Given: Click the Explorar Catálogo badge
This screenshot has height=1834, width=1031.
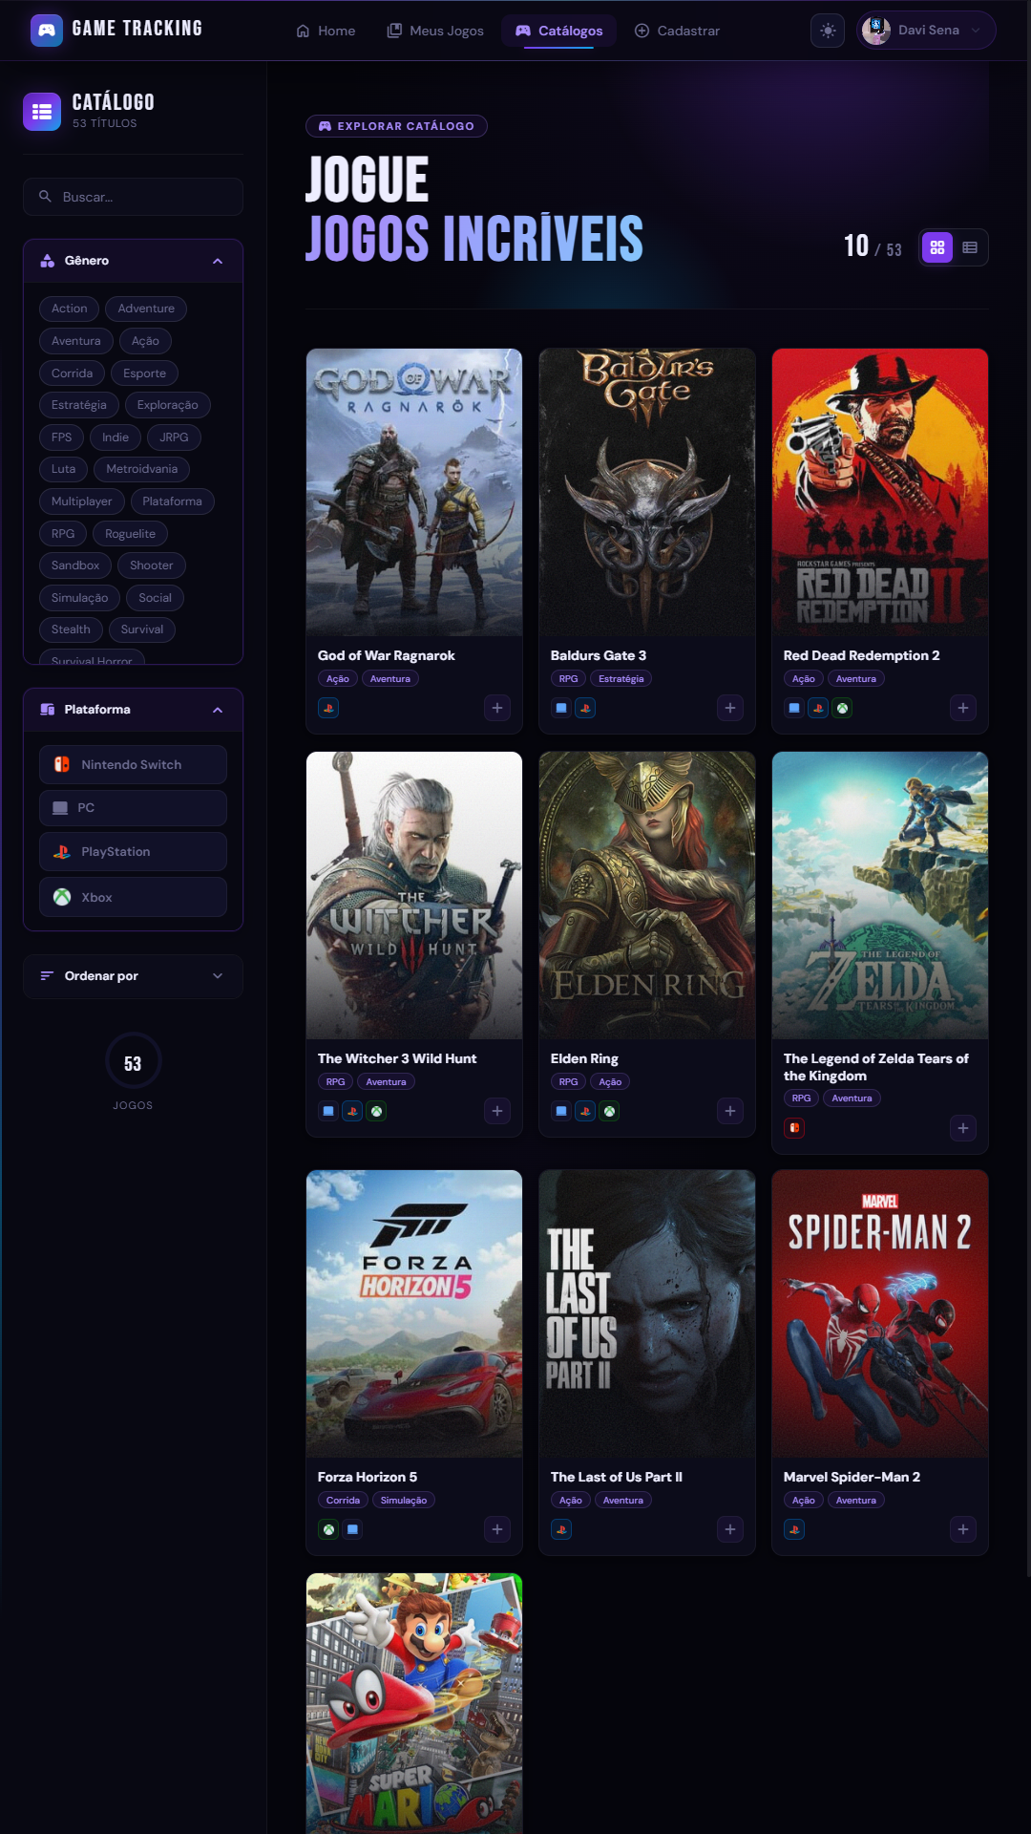Looking at the screenshot, I should coord(396,126).
